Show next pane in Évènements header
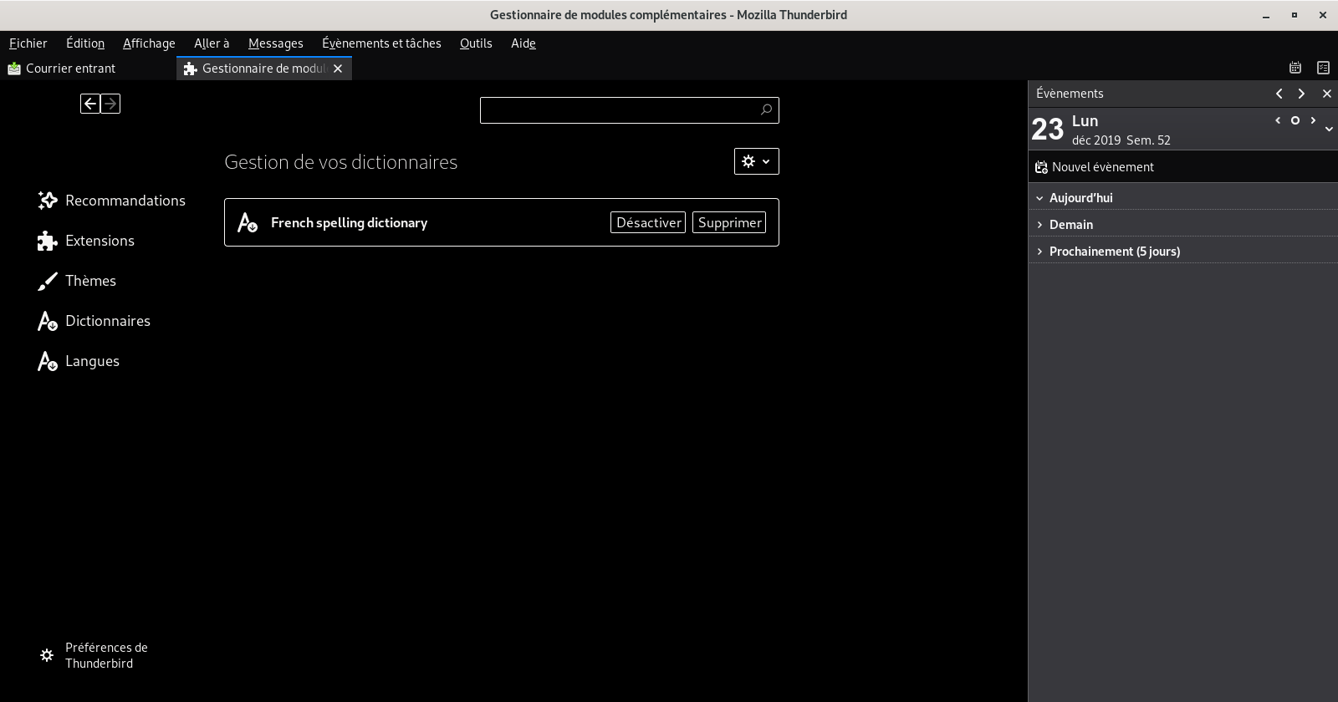 [1301, 94]
